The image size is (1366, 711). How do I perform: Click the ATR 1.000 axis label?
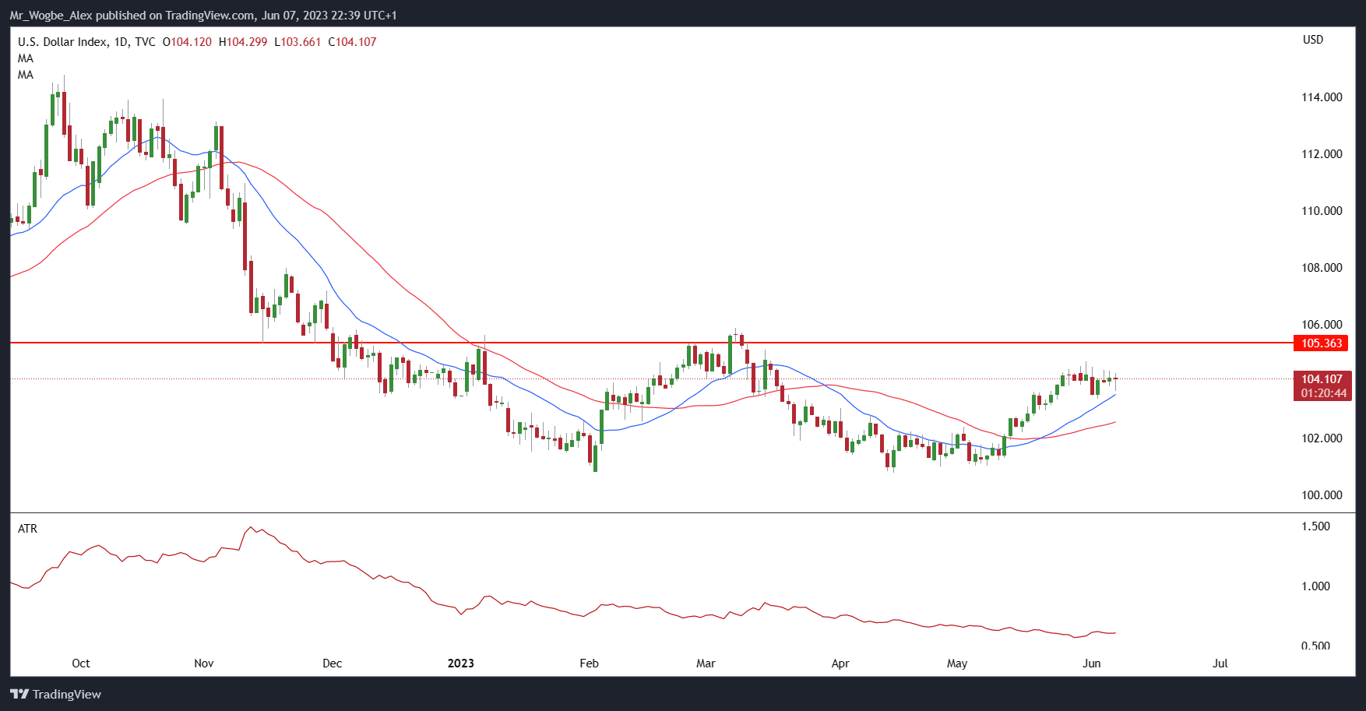pos(1315,586)
